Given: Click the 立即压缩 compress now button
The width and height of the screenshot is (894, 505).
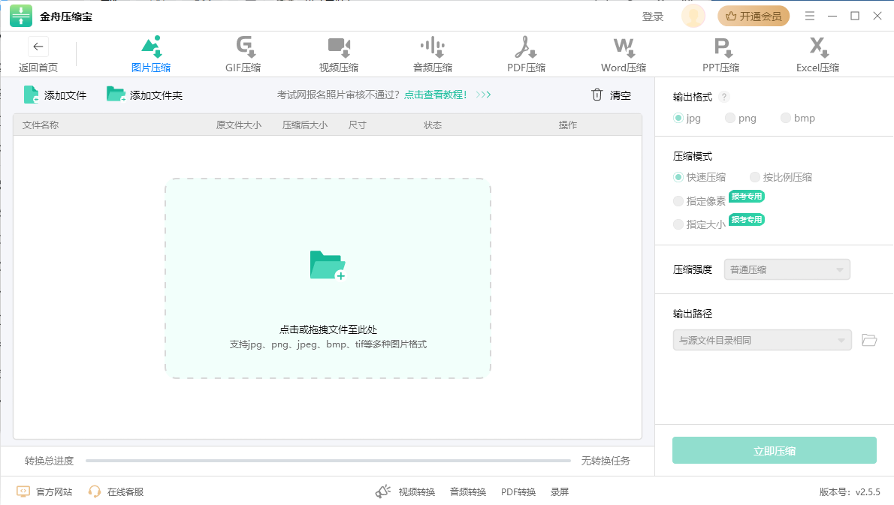Looking at the screenshot, I should [774, 450].
